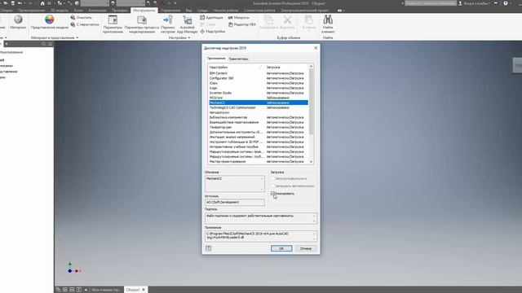Select the Генератор рам row

point(259,127)
